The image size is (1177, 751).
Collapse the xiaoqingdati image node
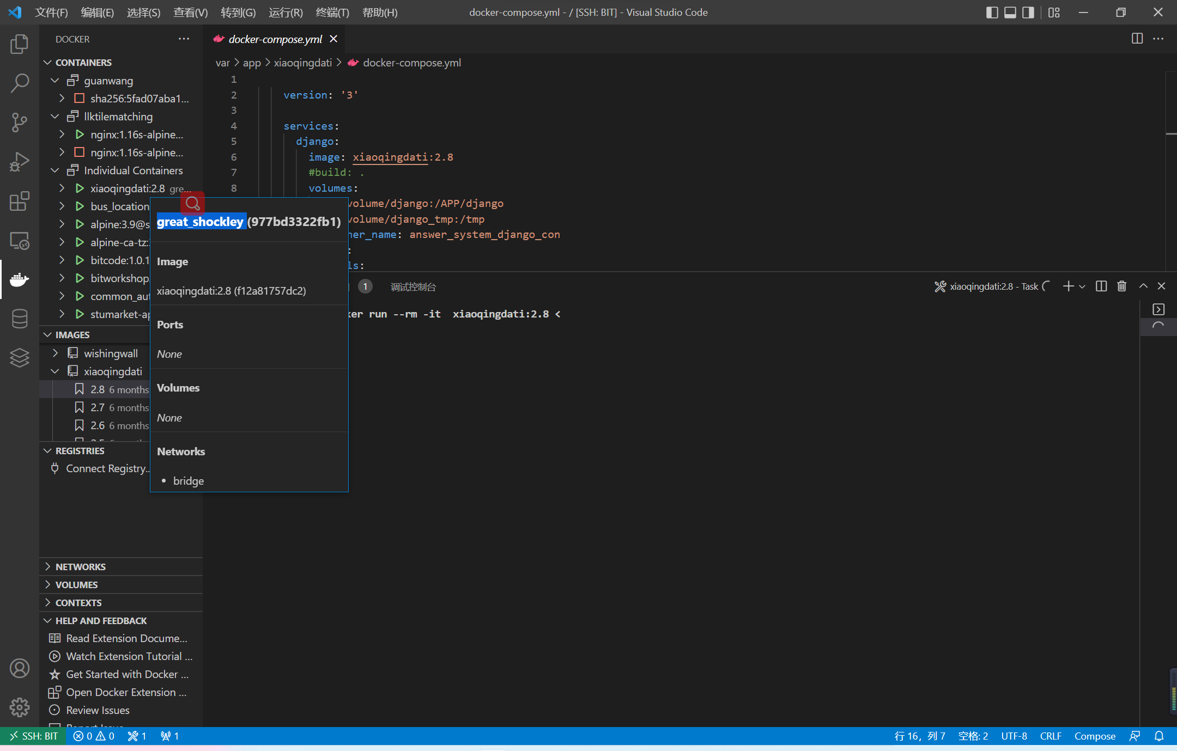point(55,371)
